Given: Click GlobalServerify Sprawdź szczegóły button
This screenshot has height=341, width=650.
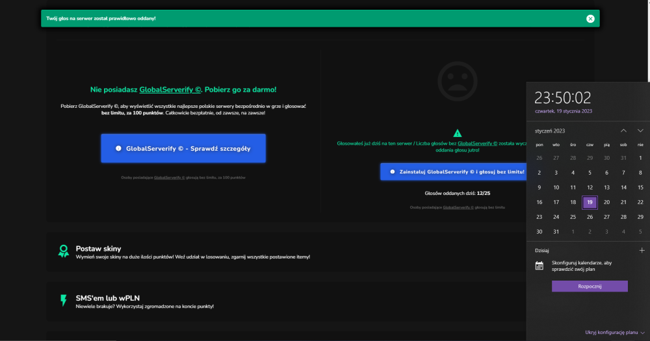Looking at the screenshot, I should [183, 148].
